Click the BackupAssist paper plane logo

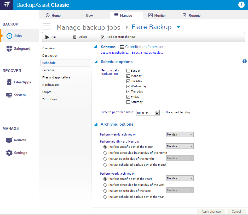tap(7, 5)
